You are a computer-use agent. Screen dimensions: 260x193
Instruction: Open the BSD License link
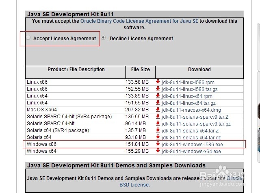(134, 185)
